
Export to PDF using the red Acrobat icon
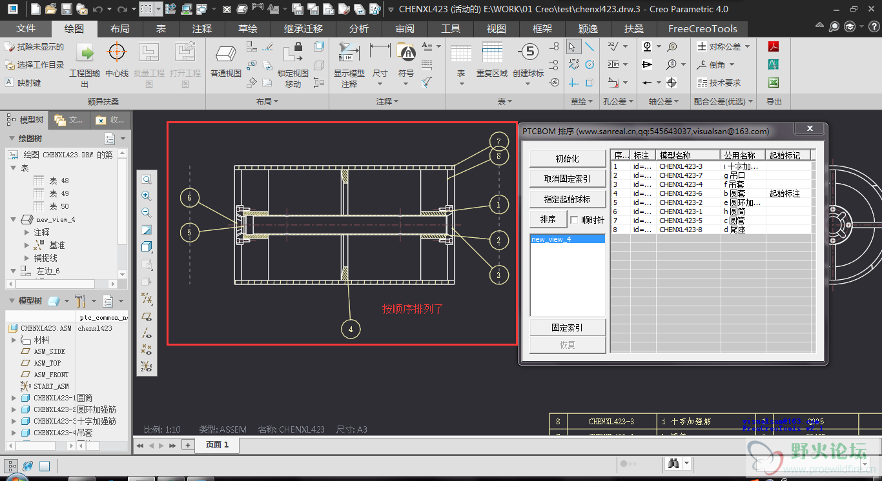click(x=773, y=46)
